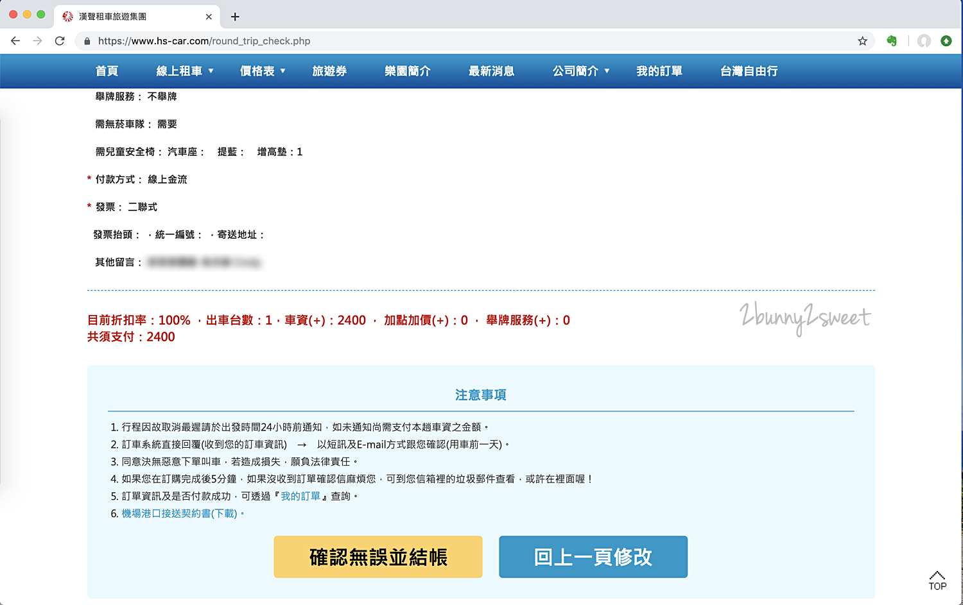
Task: Expand the 價格表 dropdown menu
Action: (263, 71)
